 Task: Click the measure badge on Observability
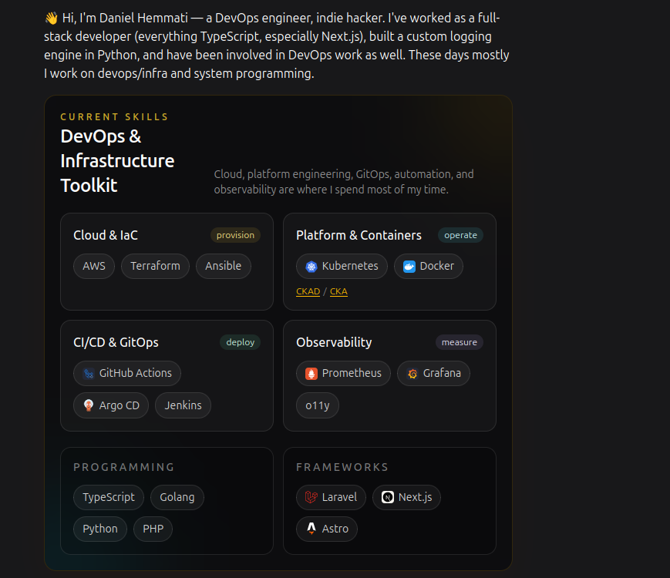click(x=460, y=342)
